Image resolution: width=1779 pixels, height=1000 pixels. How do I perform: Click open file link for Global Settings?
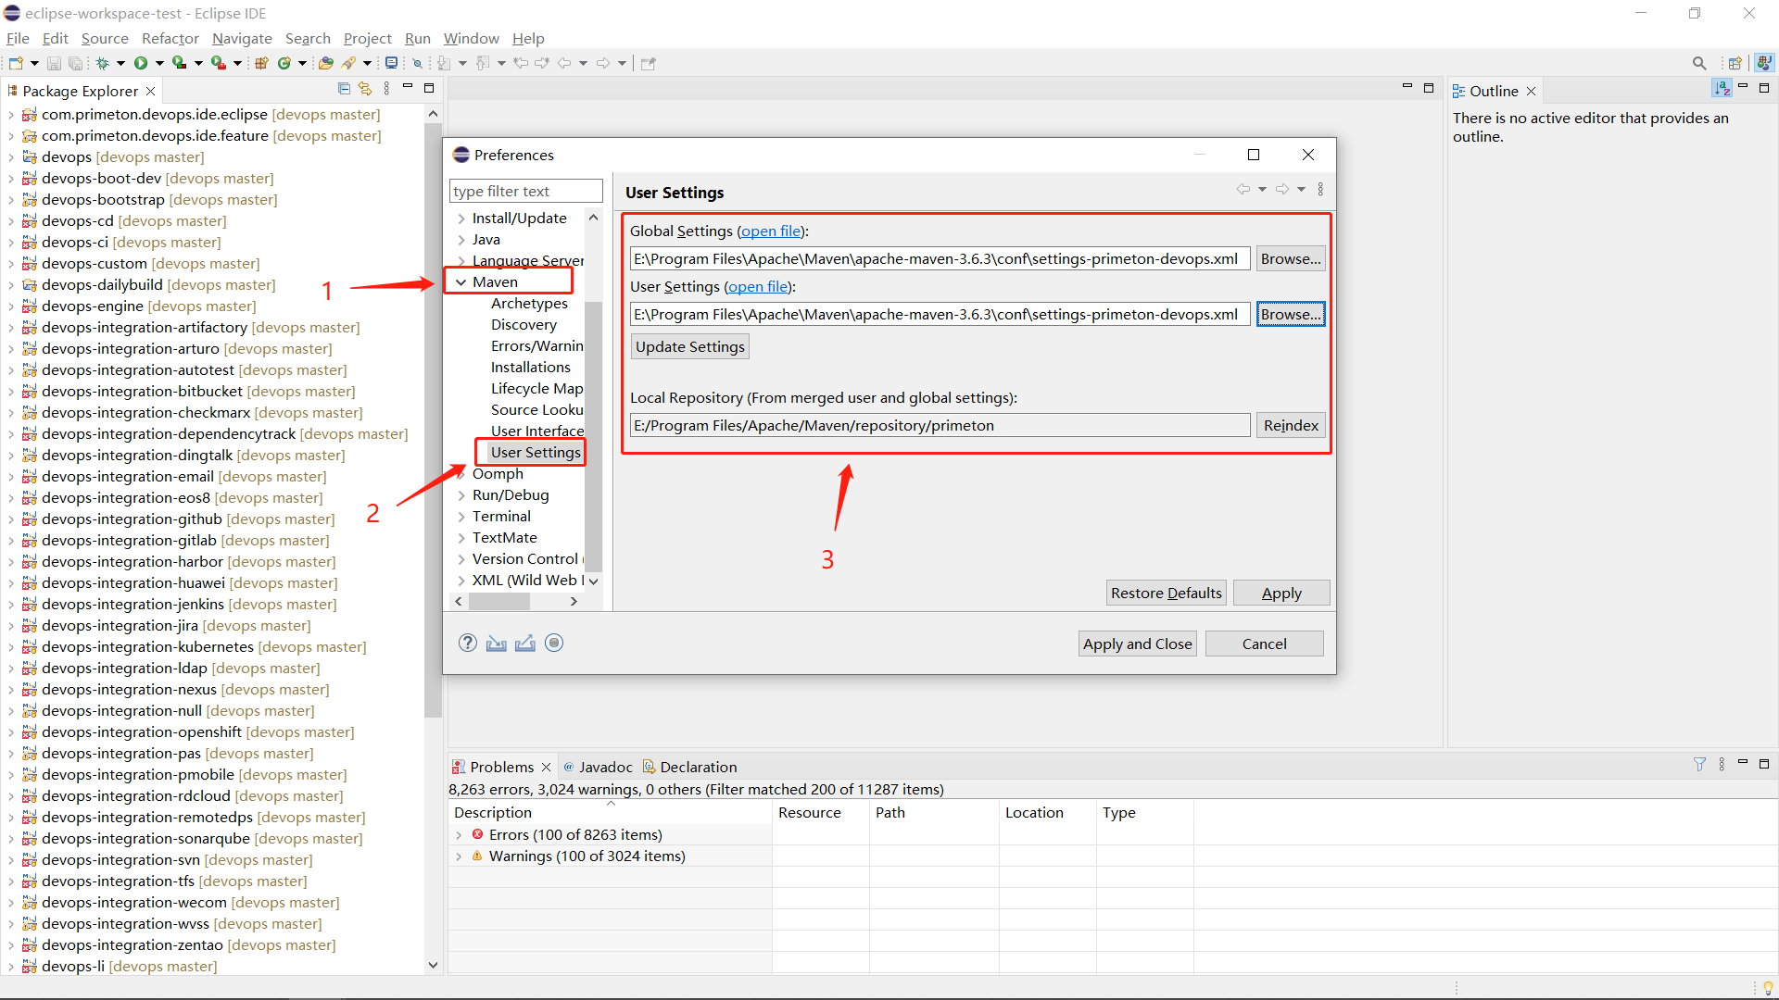pyautogui.click(x=771, y=231)
